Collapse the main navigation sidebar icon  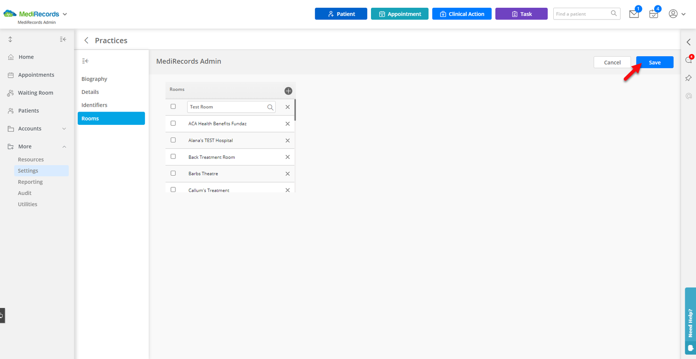63,39
